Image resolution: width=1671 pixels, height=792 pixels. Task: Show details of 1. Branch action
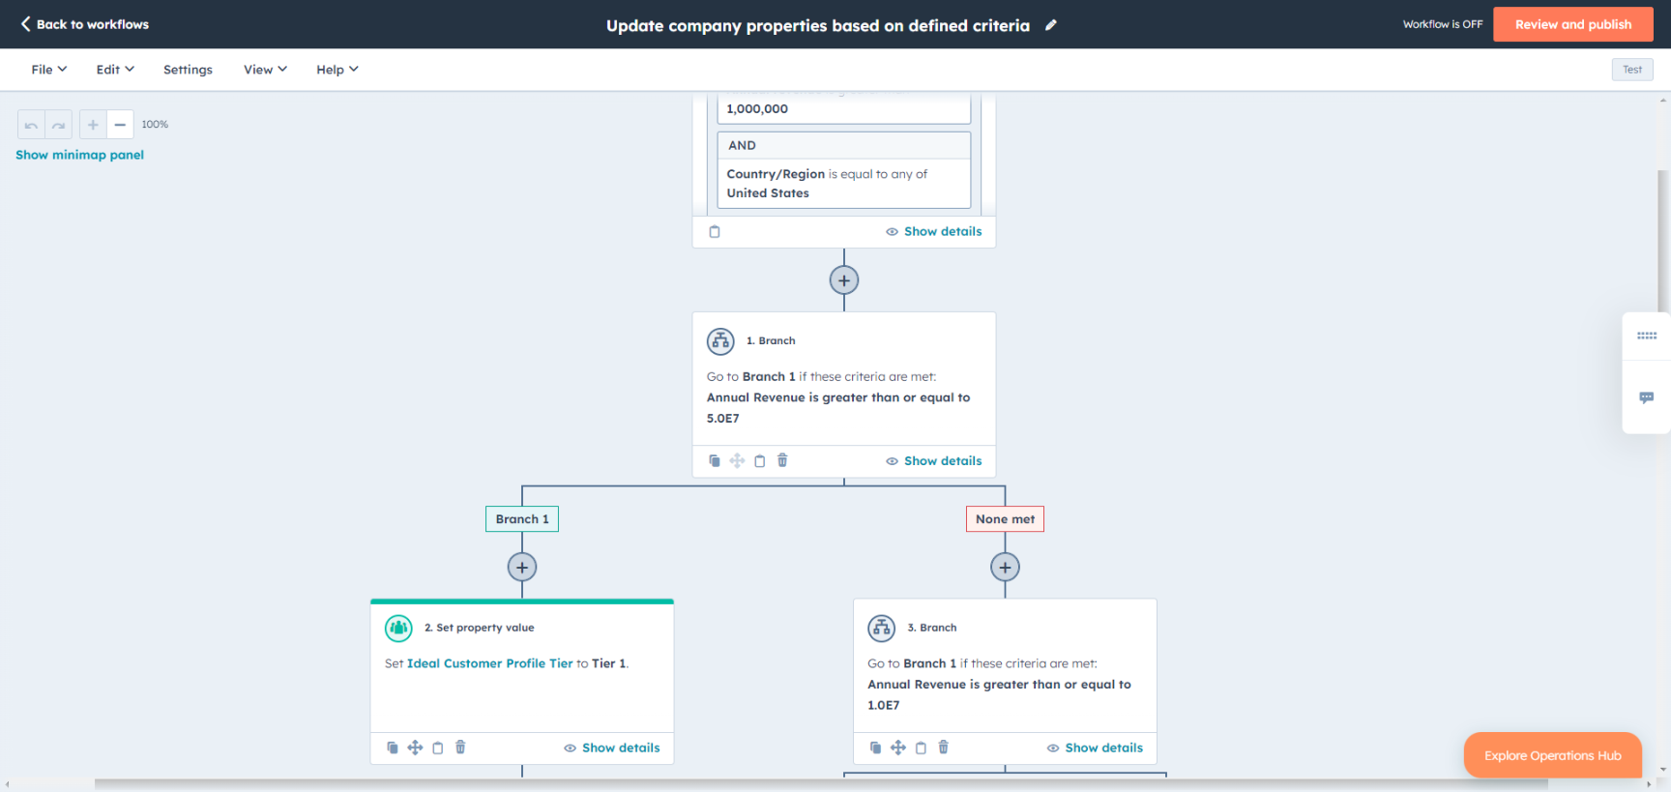933,461
